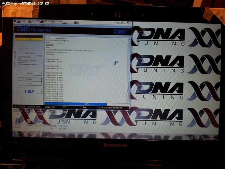Click the Action Center flag tray icon

(x=203, y=138)
